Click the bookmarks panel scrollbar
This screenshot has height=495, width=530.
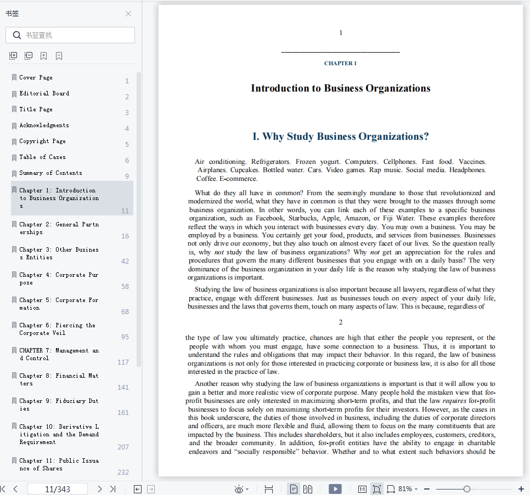point(139,219)
